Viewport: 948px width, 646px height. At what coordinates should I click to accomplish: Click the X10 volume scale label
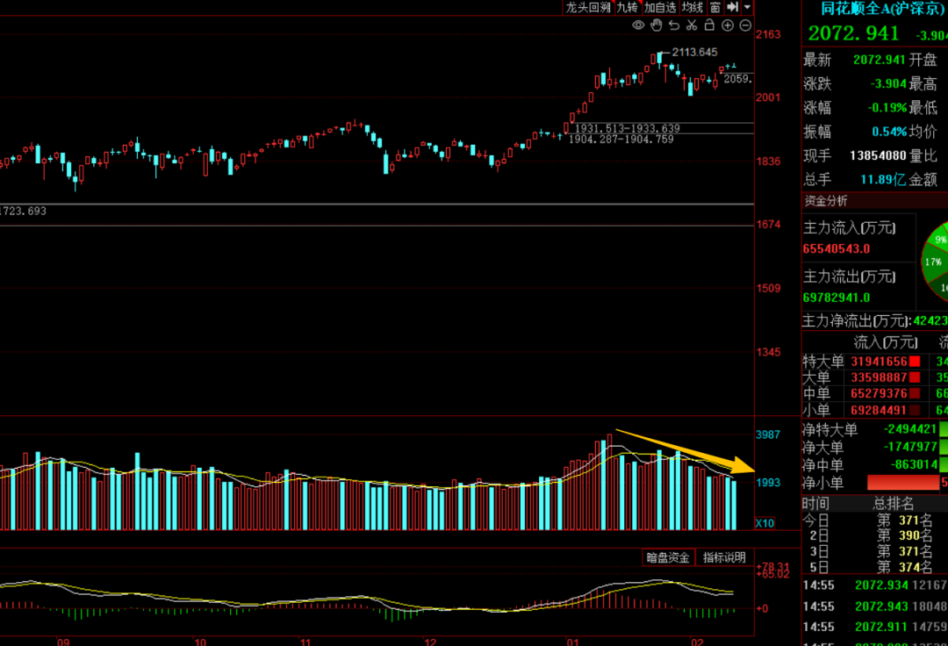click(765, 523)
